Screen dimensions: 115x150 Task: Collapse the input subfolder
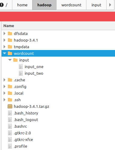[10, 60]
